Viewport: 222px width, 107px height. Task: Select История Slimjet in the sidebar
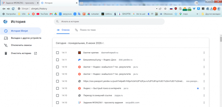coord(21,31)
